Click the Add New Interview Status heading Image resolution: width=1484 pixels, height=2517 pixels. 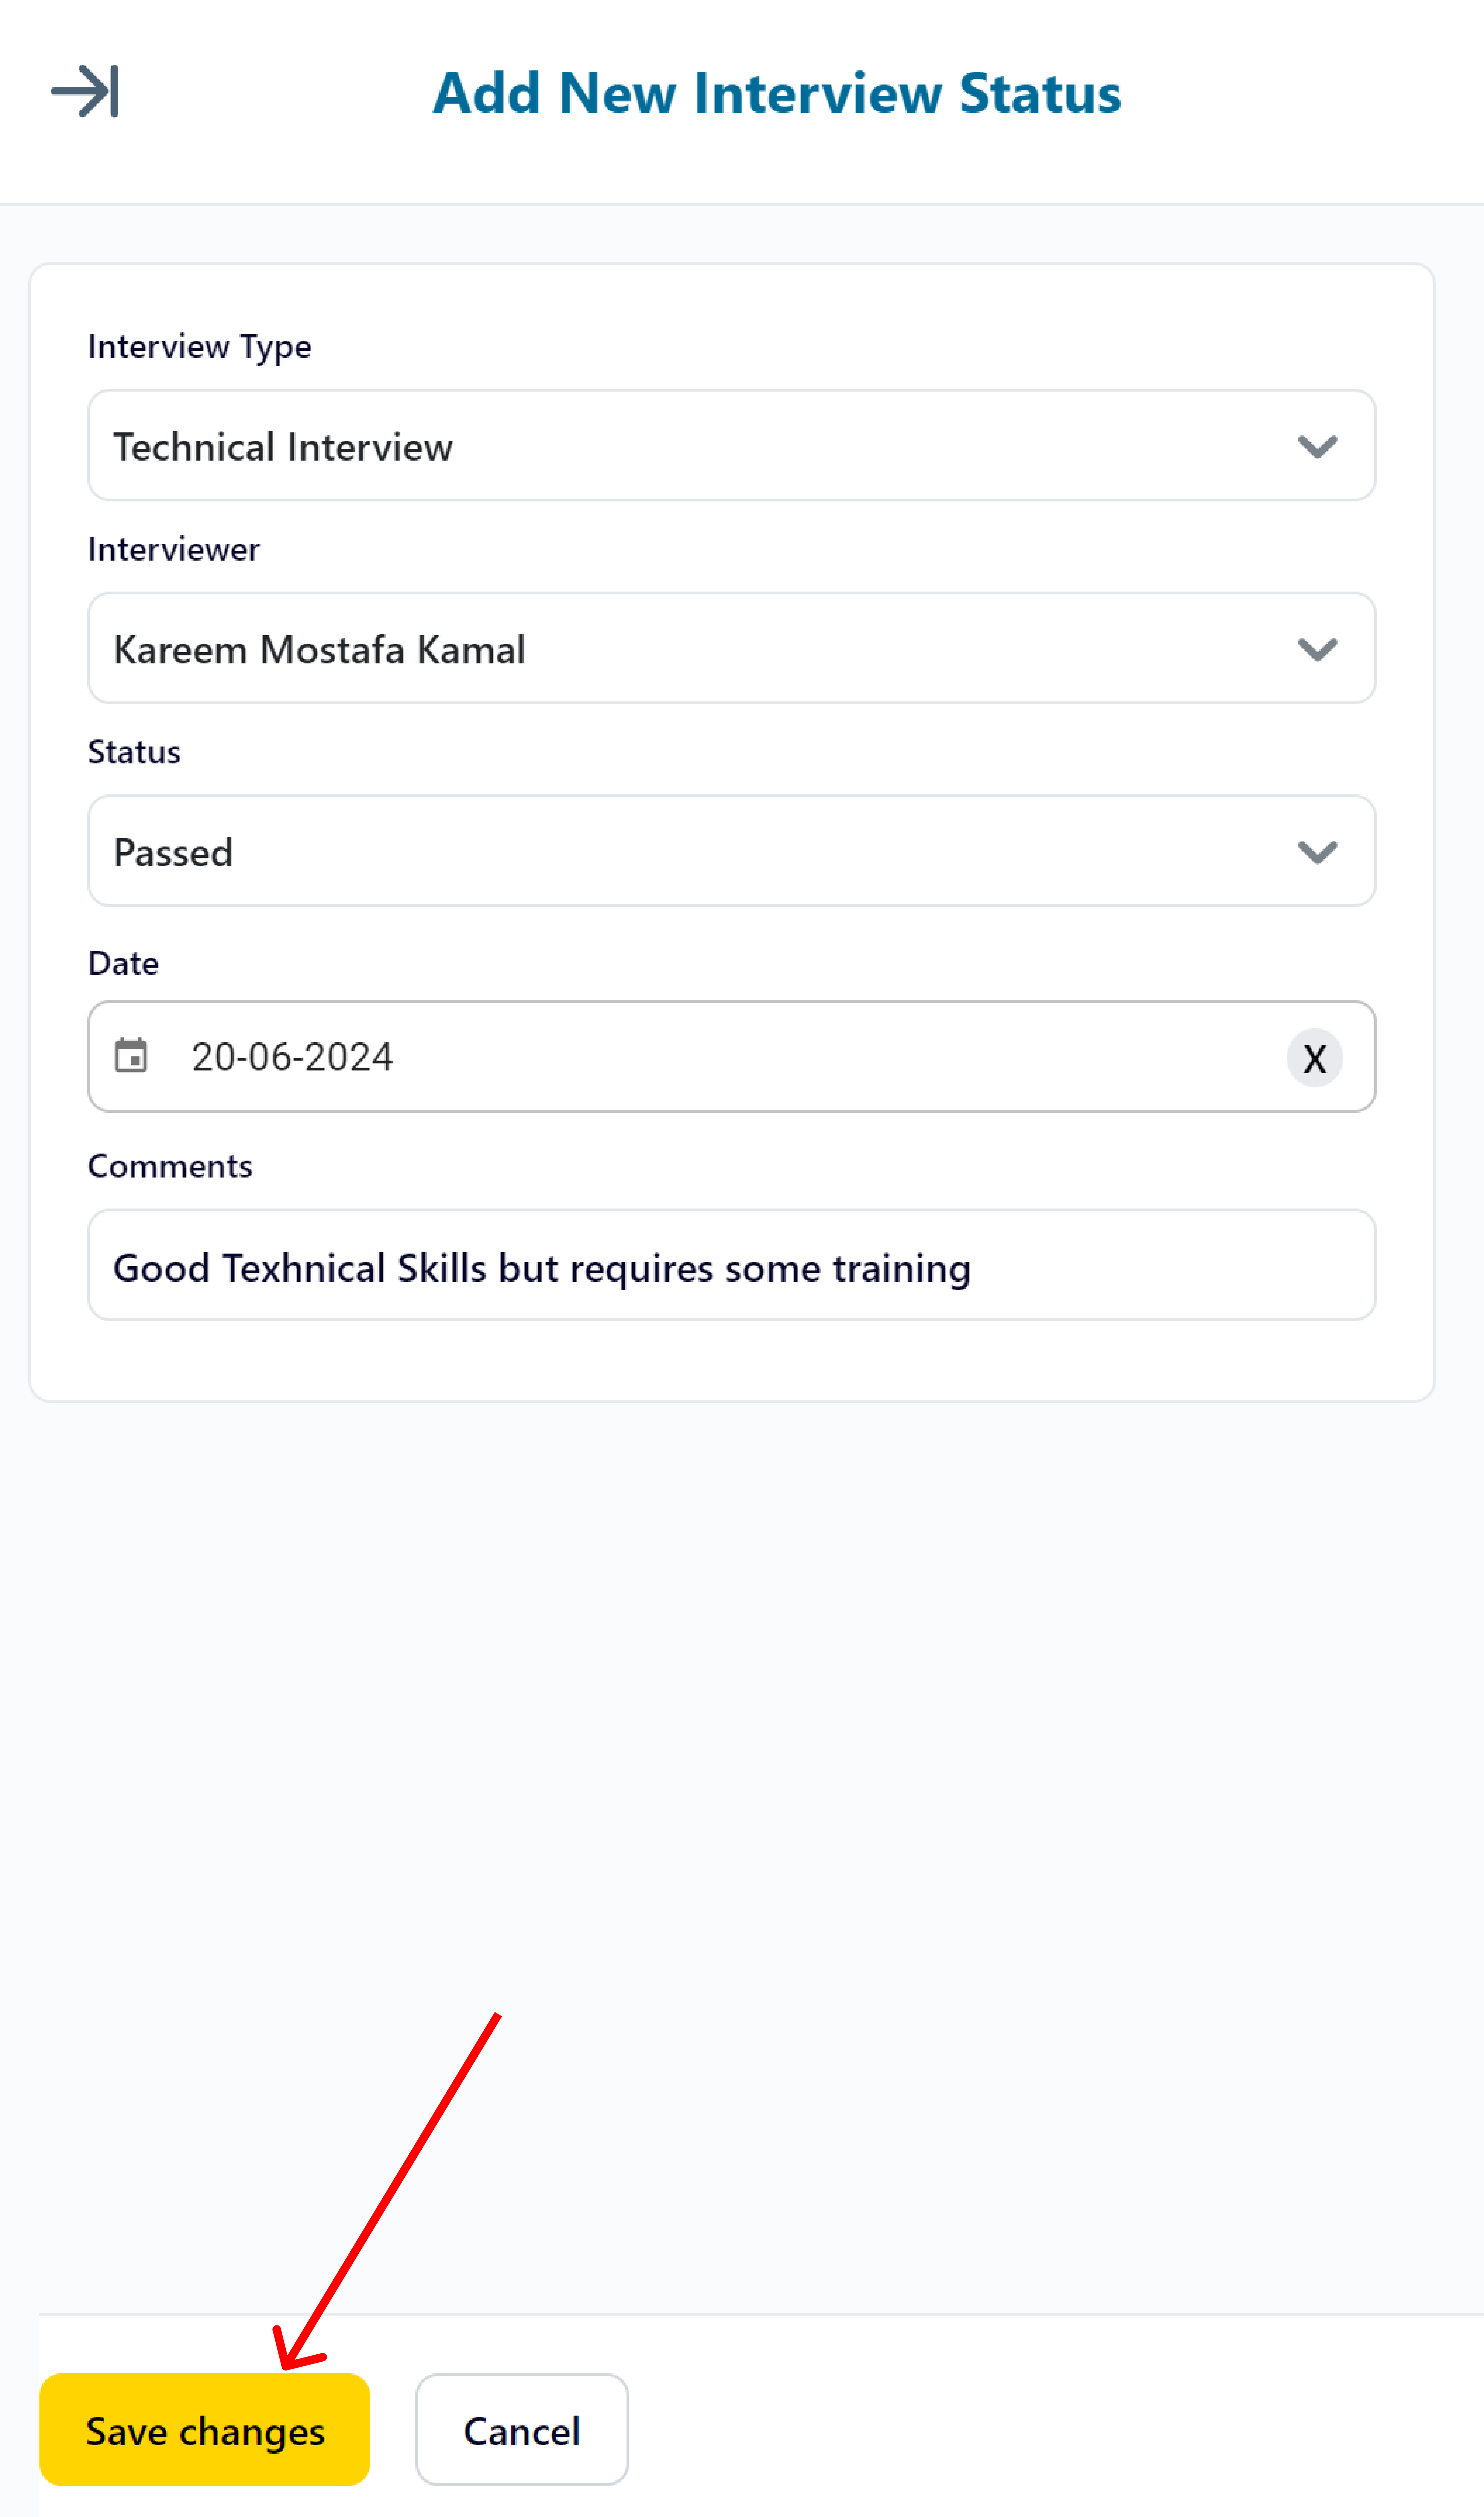click(x=777, y=93)
